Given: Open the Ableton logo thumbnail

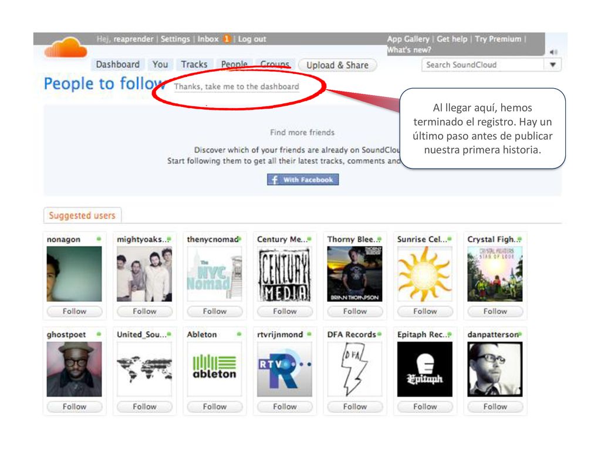Looking at the screenshot, I should click(215, 369).
